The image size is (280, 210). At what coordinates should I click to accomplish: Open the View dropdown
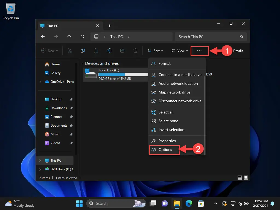point(179,51)
